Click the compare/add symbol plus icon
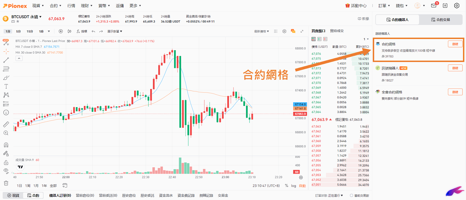The image size is (466, 200). 61,31
